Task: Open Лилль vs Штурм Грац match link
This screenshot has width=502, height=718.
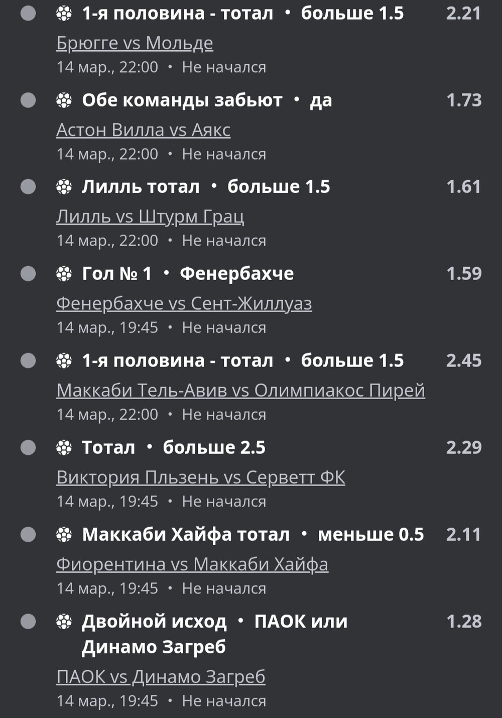Action: click(150, 217)
